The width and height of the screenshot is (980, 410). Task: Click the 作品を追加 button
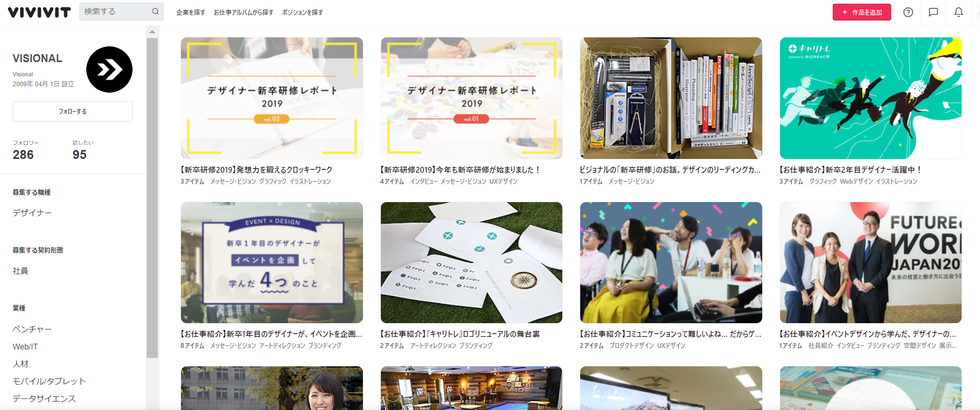[861, 12]
